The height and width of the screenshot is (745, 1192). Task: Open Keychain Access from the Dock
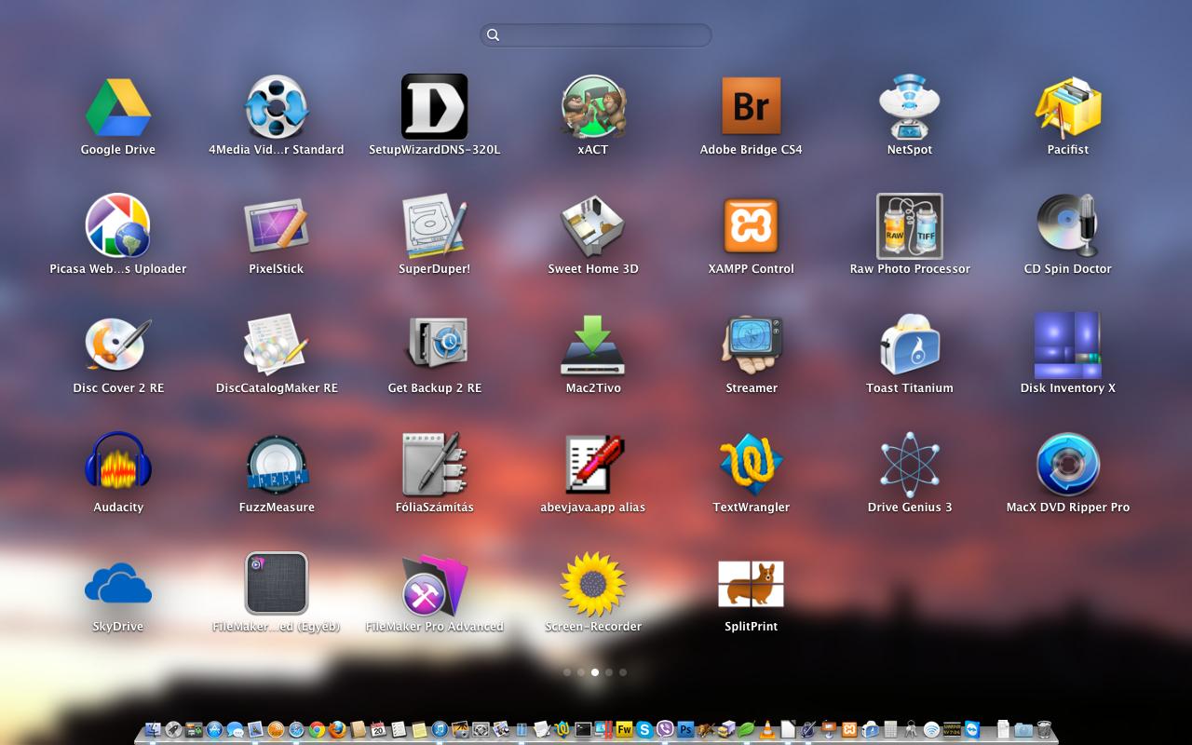[x=910, y=729]
